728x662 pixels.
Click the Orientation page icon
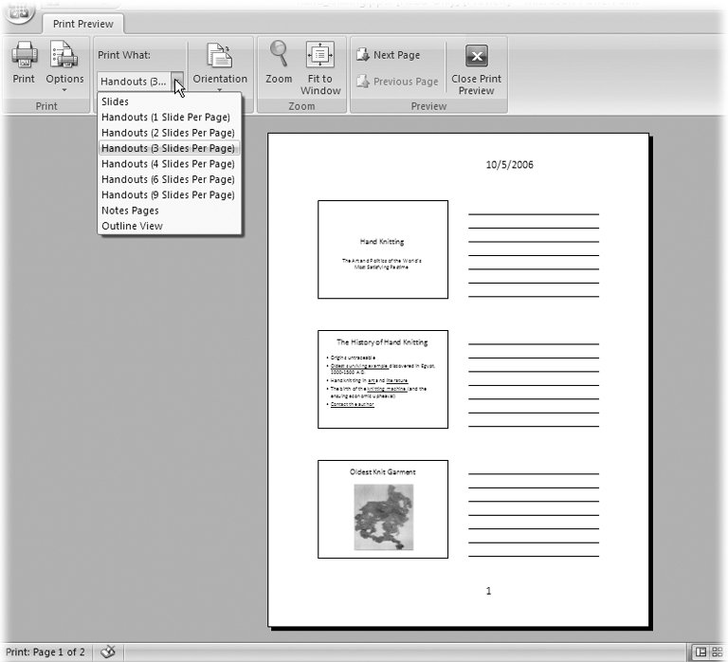click(220, 57)
